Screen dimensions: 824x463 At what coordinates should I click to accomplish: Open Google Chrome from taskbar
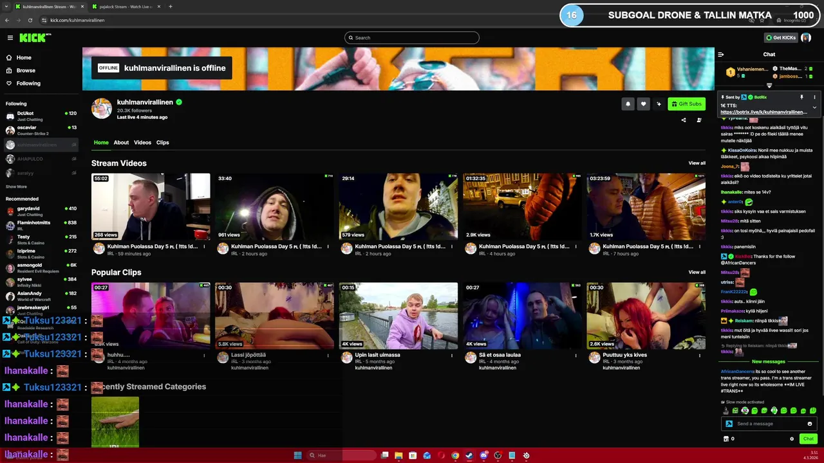(x=455, y=455)
